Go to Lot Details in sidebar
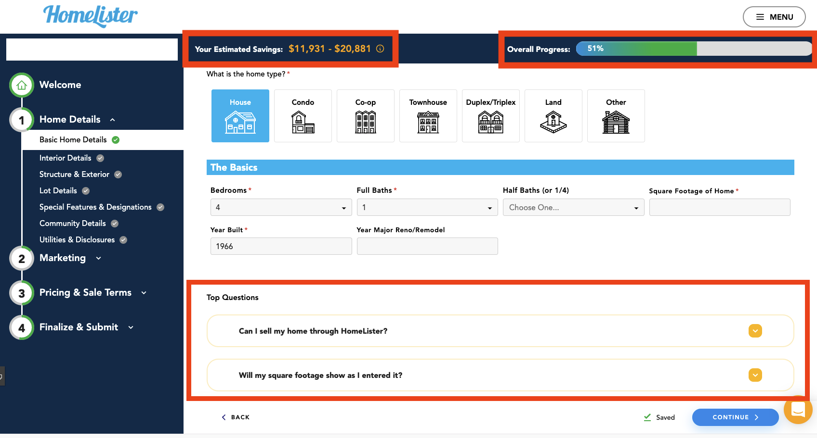 [x=58, y=191]
